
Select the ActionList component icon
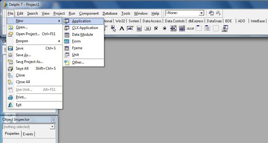(x=225, y=28)
